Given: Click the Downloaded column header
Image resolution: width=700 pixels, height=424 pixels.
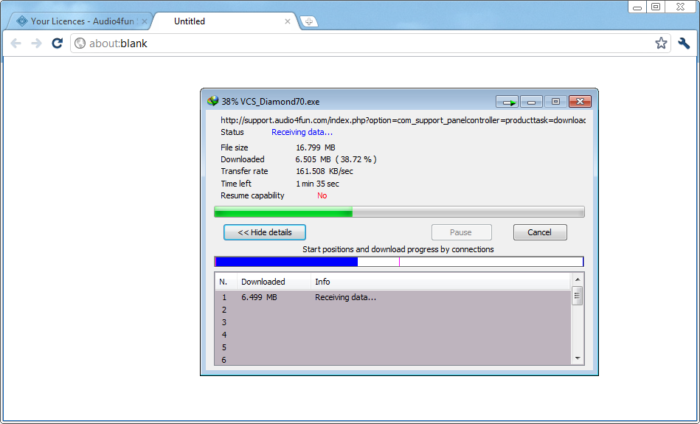Looking at the screenshot, I should 274,282.
